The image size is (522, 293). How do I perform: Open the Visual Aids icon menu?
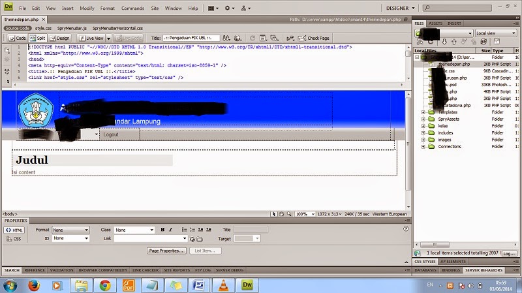tap(274, 38)
